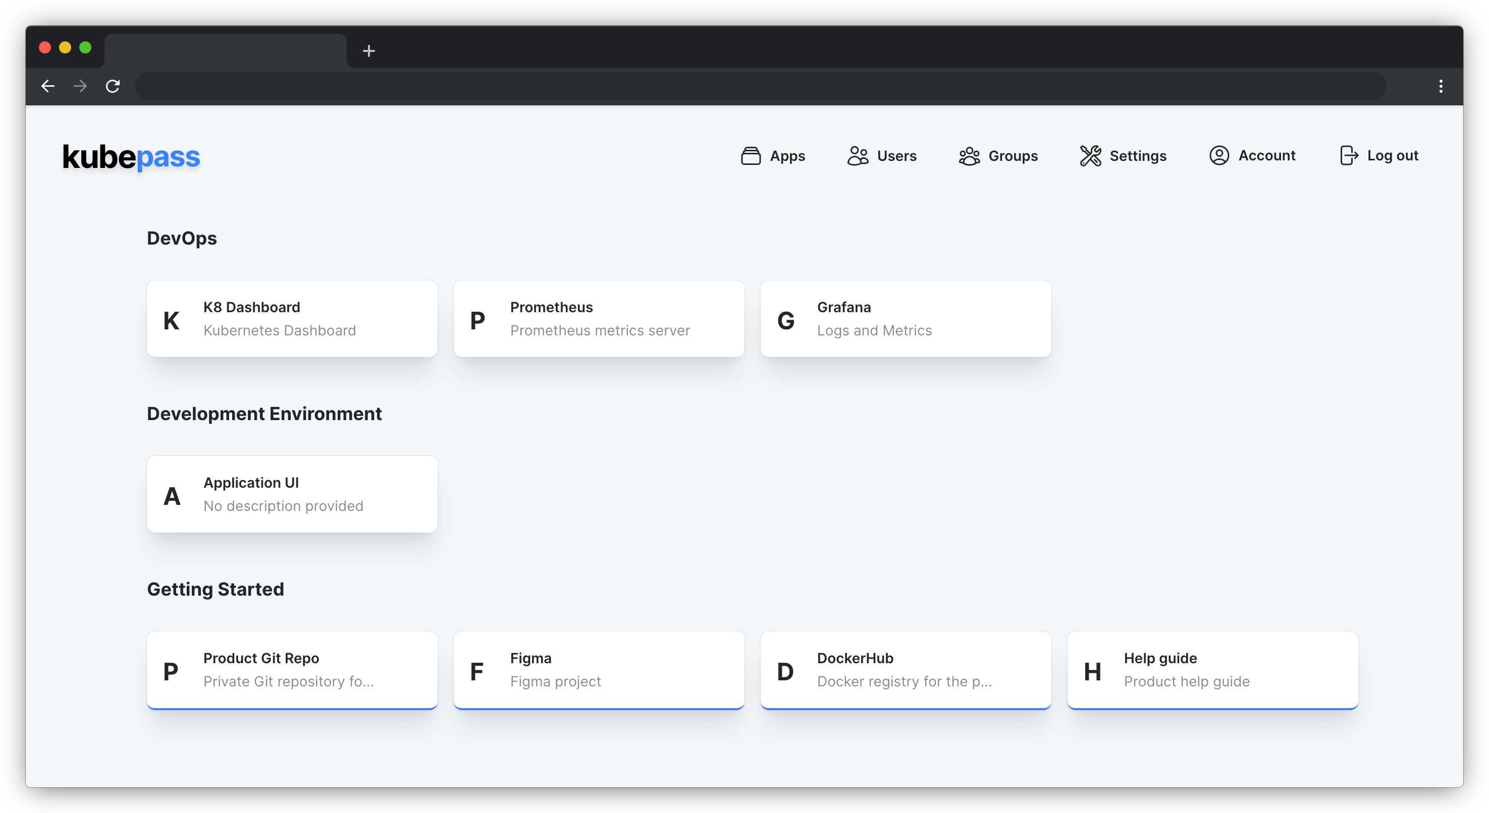
Task: Open the K8 Dashboard app card
Action: click(x=292, y=319)
